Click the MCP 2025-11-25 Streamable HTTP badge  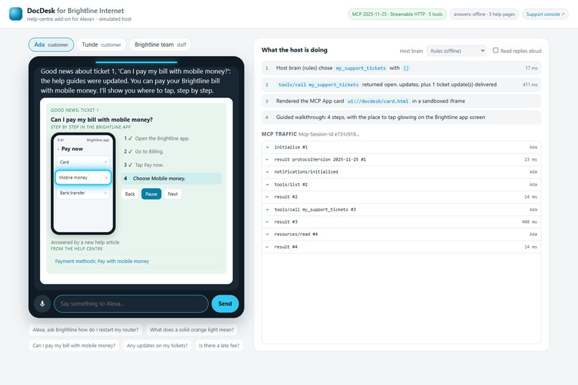point(397,14)
